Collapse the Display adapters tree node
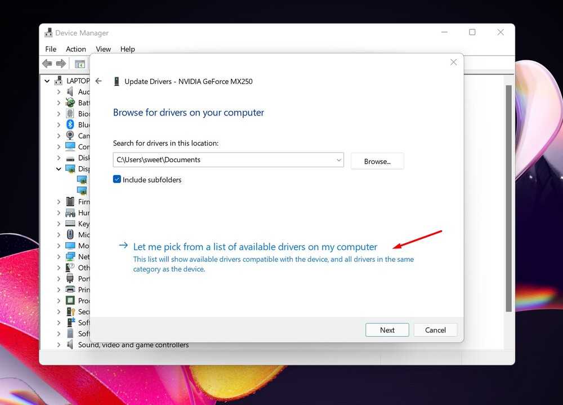The height and width of the screenshot is (405, 563). tap(59, 168)
